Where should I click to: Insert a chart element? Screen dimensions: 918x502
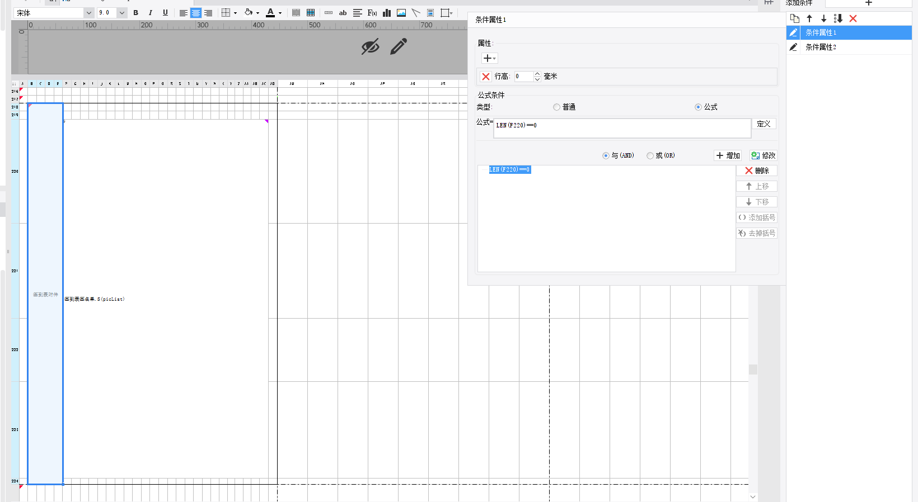tap(387, 13)
